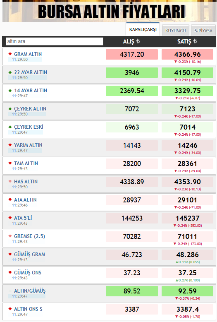Viewport: 217px width, 322px height.
Task: Click the 4150.79 green sell price cell
Action: tap(188, 73)
